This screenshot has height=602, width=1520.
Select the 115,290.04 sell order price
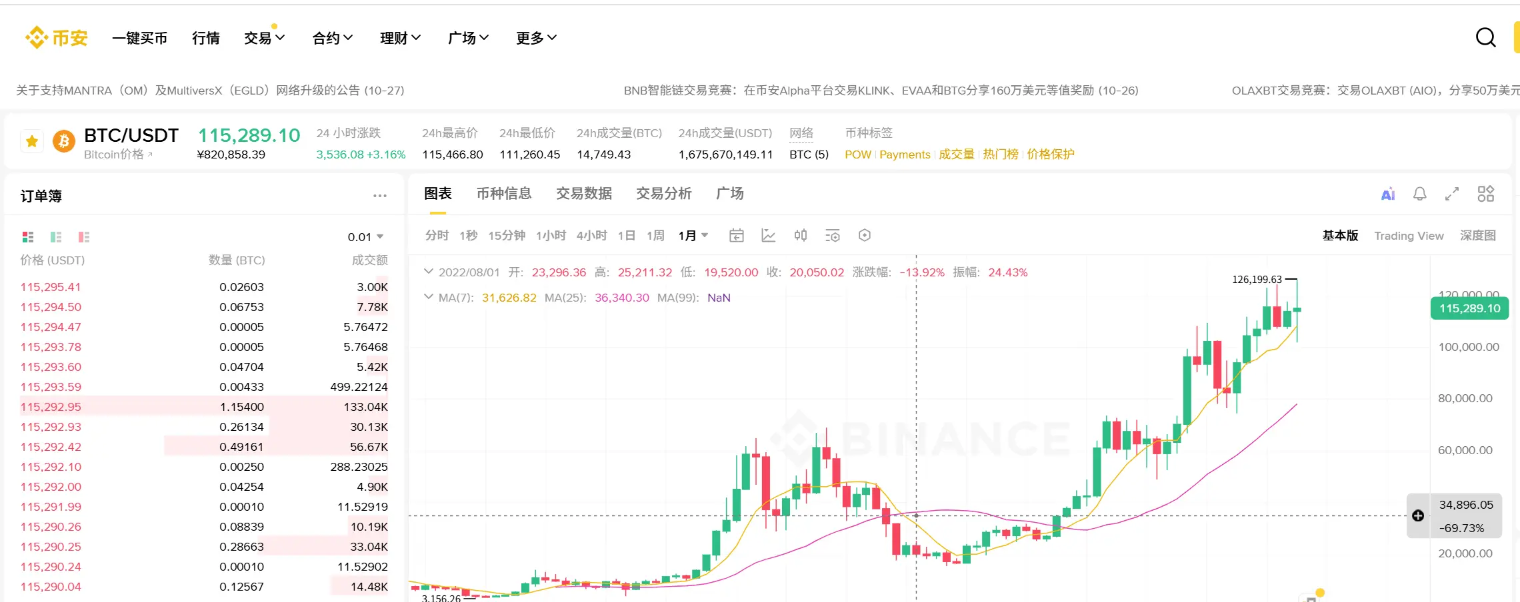(x=51, y=587)
